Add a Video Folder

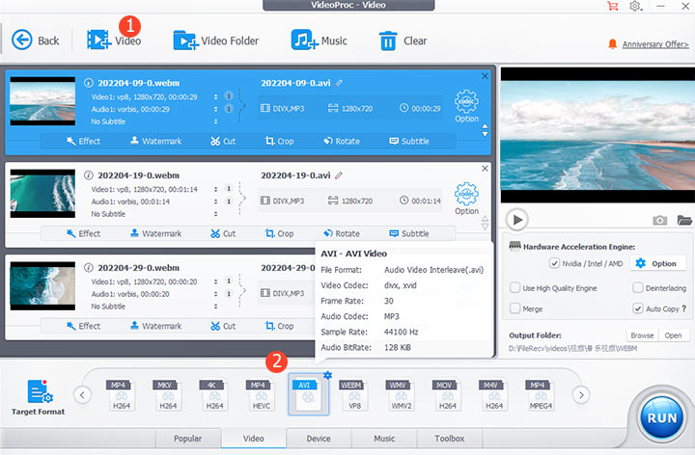[x=216, y=40]
